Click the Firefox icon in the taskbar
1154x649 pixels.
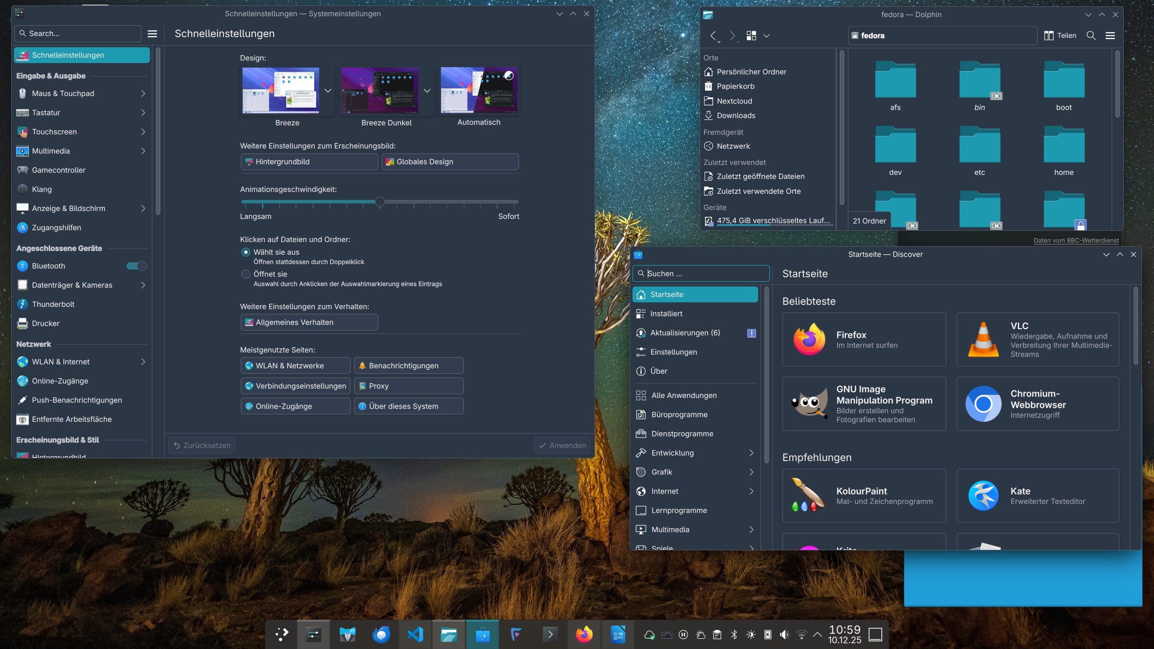(x=584, y=635)
